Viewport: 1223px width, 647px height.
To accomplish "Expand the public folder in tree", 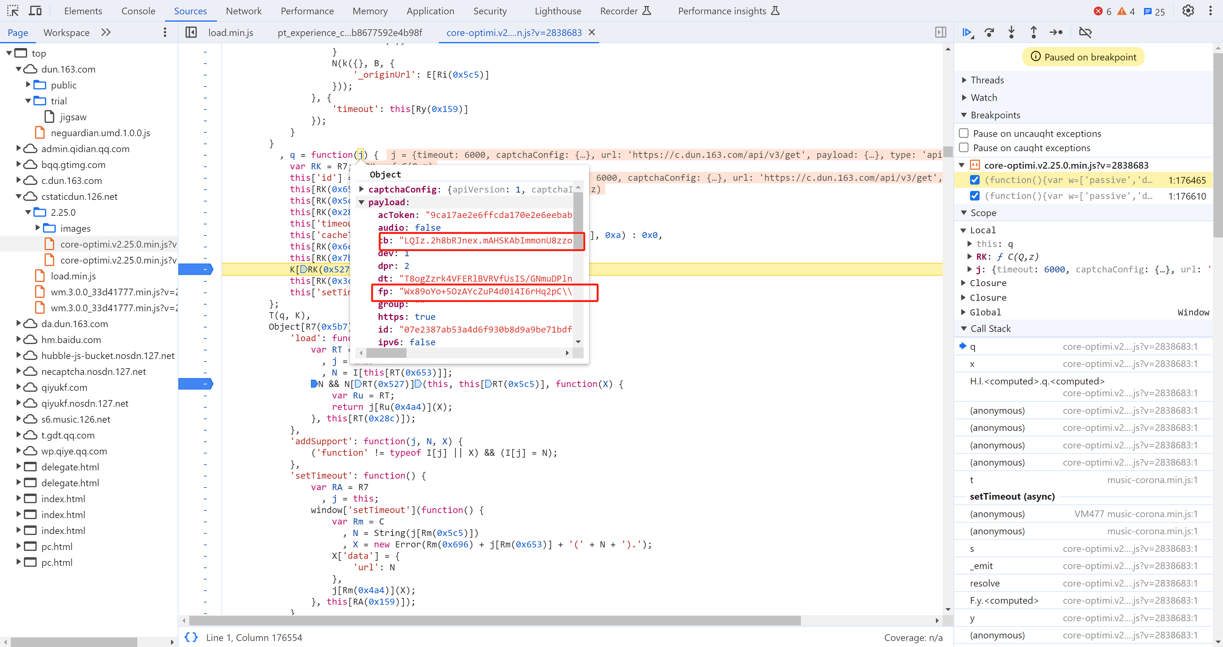I will (28, 84).
